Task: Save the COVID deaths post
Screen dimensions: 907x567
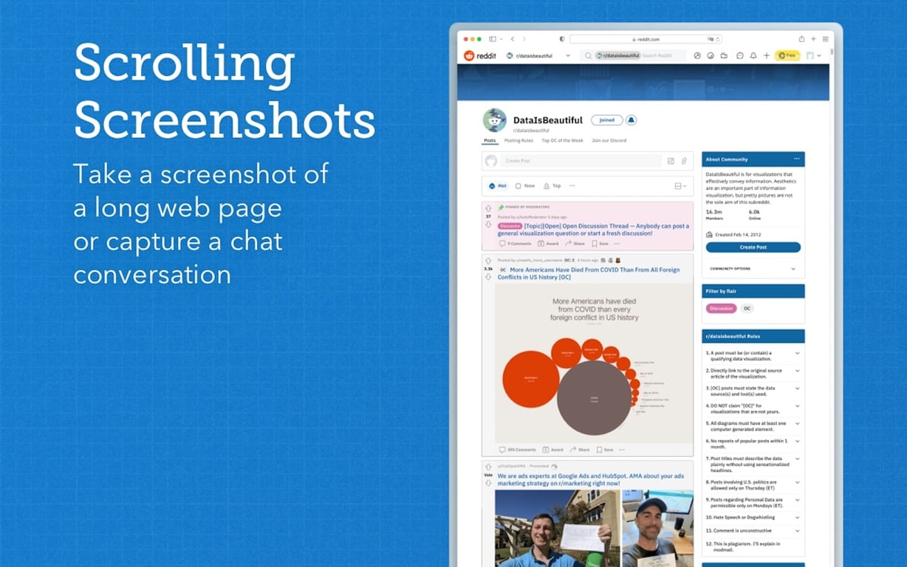Action: pyautogui.click(x=604, y=450)
